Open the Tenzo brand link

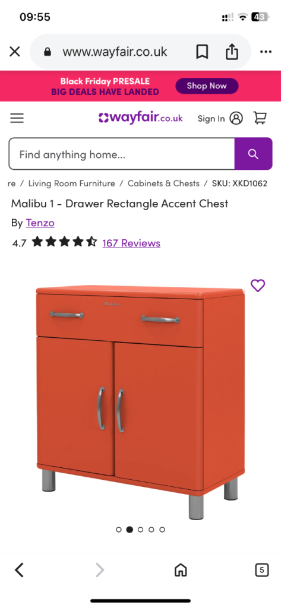[40, 223]
